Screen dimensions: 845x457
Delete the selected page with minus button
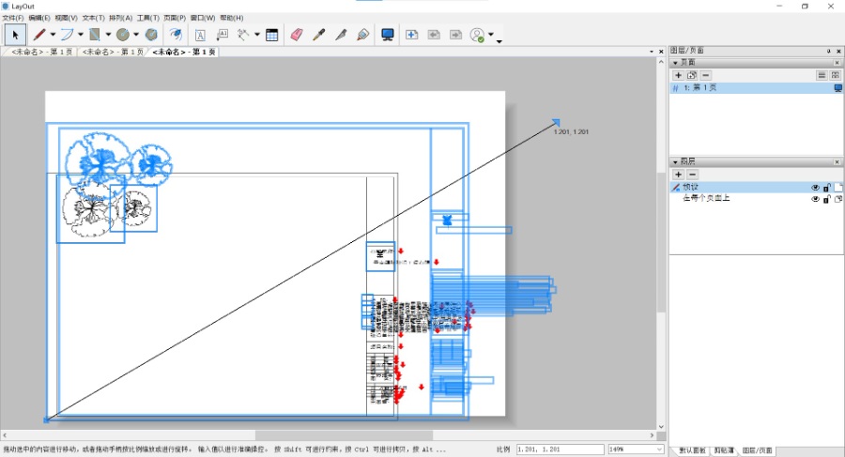click(x=705, y=75)
